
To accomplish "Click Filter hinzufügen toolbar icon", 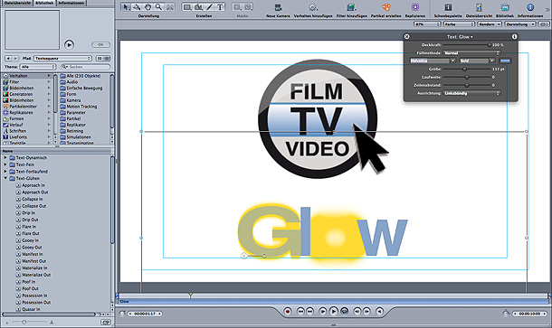I will (x=351, y=7).
